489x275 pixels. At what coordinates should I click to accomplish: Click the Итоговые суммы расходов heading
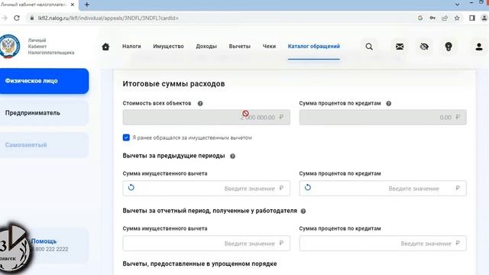173,84
